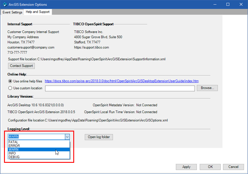Choose DEBUG from the logging level list
This screenshot has width=248, height=174.
[39, 157]
